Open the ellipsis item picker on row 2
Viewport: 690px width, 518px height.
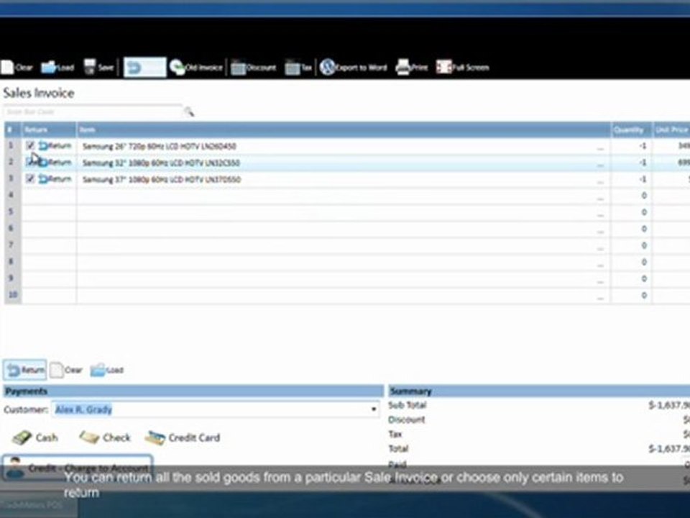point(600,164)
